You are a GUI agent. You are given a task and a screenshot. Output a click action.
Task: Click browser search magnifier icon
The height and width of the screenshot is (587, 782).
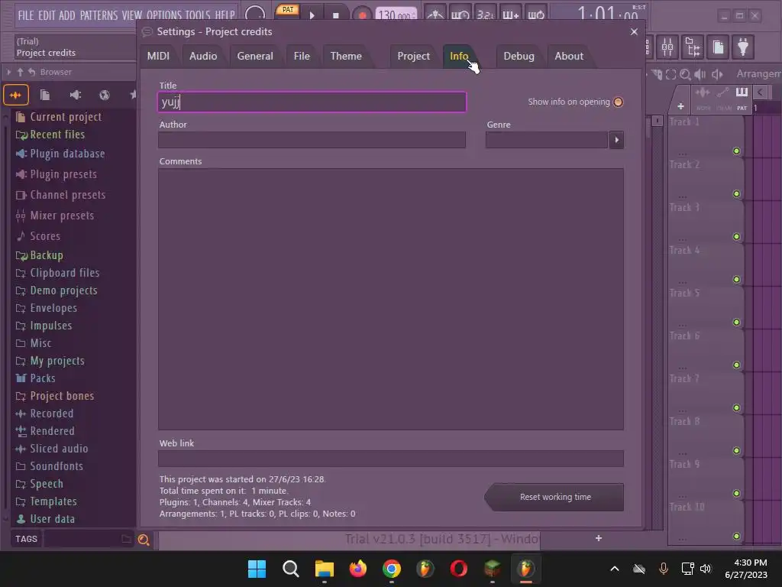(143, 539)
